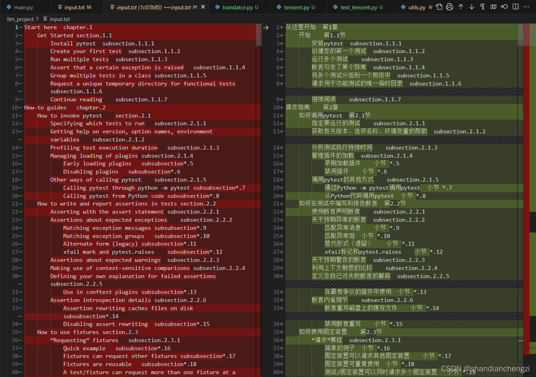
Task: Click "Start here chapter.1" line in left pane
Action: pos(58,27)
